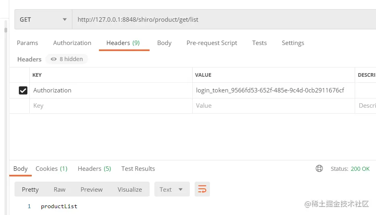376x215 pixels.
Task: Show the 8 hidden headers
Action: [x=67, y=59]
